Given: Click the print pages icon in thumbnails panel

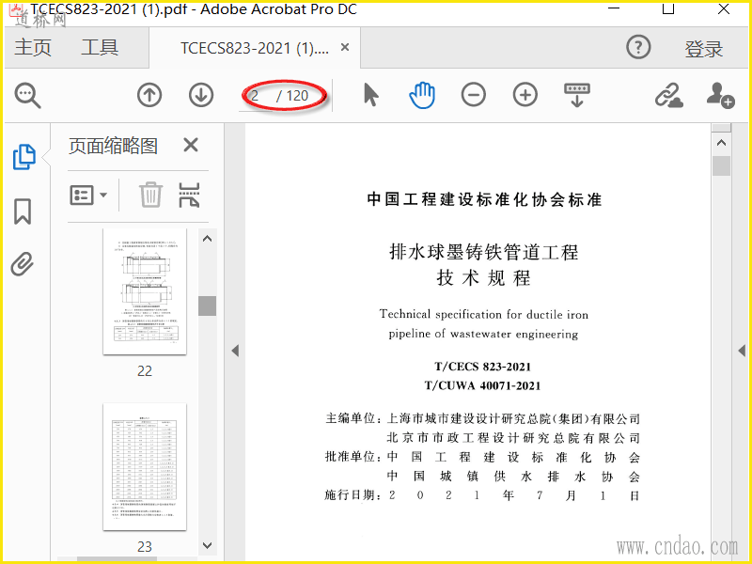Looking at the screenshot, I should pos(189,195).
